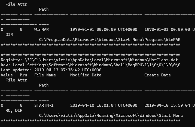Click the Mru column header
The image size is (195, 127).
(23, 75)
